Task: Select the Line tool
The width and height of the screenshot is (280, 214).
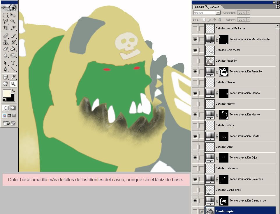Action: (x=13, y=69)
